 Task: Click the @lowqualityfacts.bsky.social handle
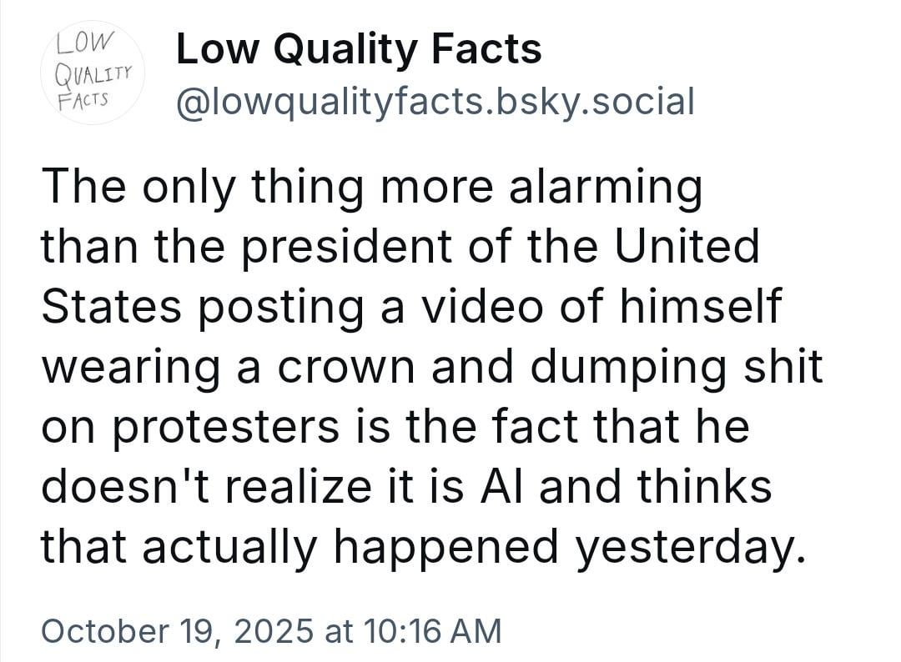point(435,102)
